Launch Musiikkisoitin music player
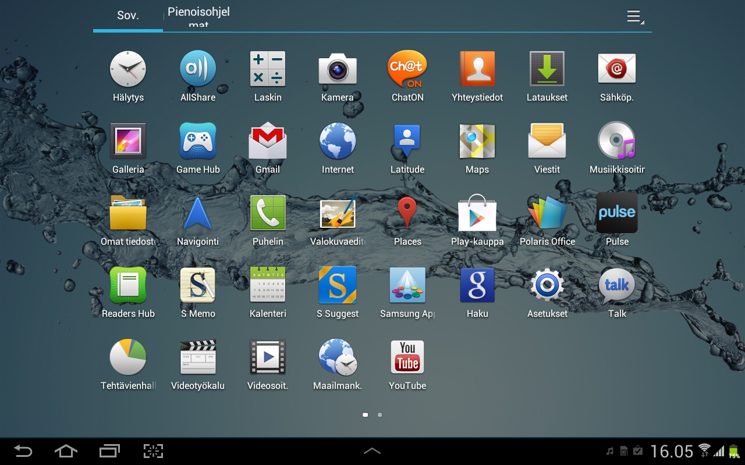 (617, 141)
